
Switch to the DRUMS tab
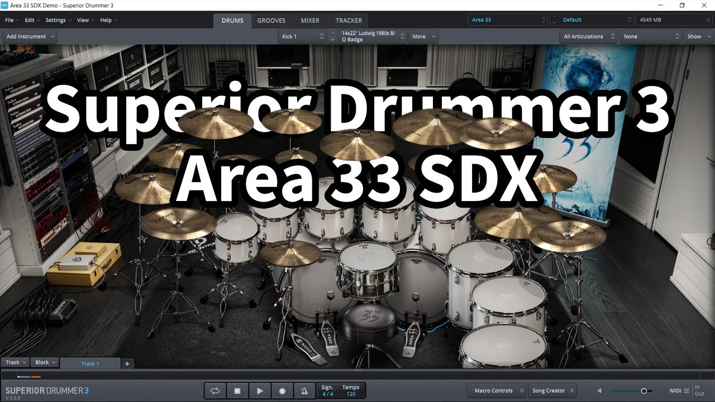232,21
